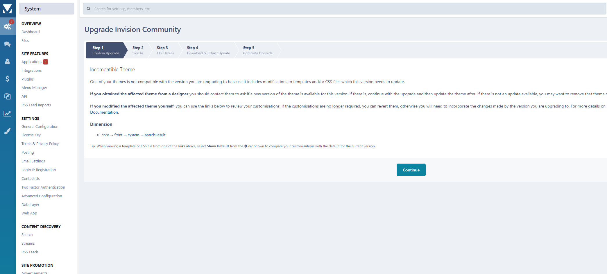Open the Members person icon
This screenshot has height=274, width=607.
click(7, 62)
